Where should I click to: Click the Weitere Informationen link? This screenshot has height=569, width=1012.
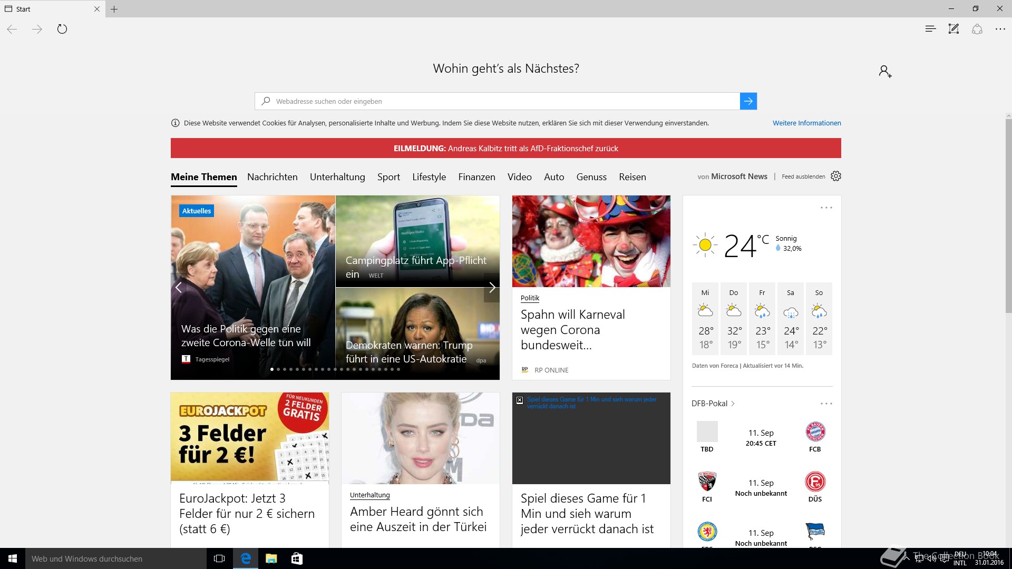point(807,123)
